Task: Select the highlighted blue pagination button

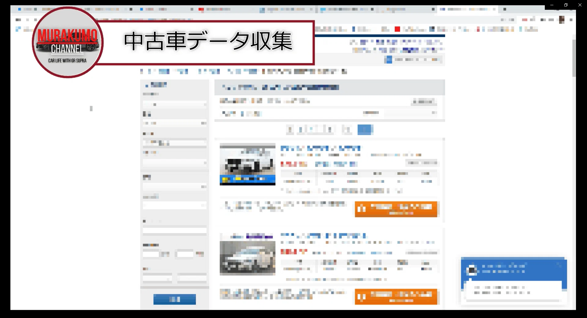Action: pos(365,130)
